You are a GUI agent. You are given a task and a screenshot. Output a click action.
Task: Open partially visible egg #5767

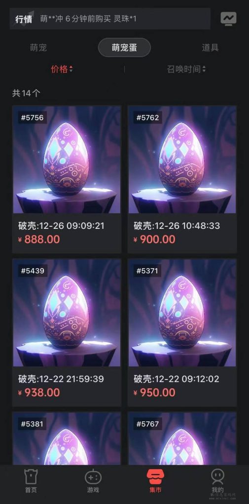(182, 439)
